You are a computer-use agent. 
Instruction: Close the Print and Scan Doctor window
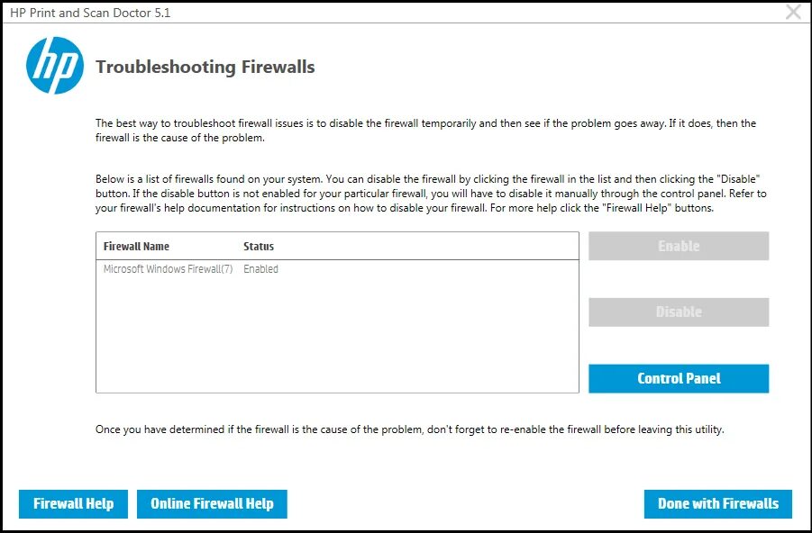coord(793,12)
